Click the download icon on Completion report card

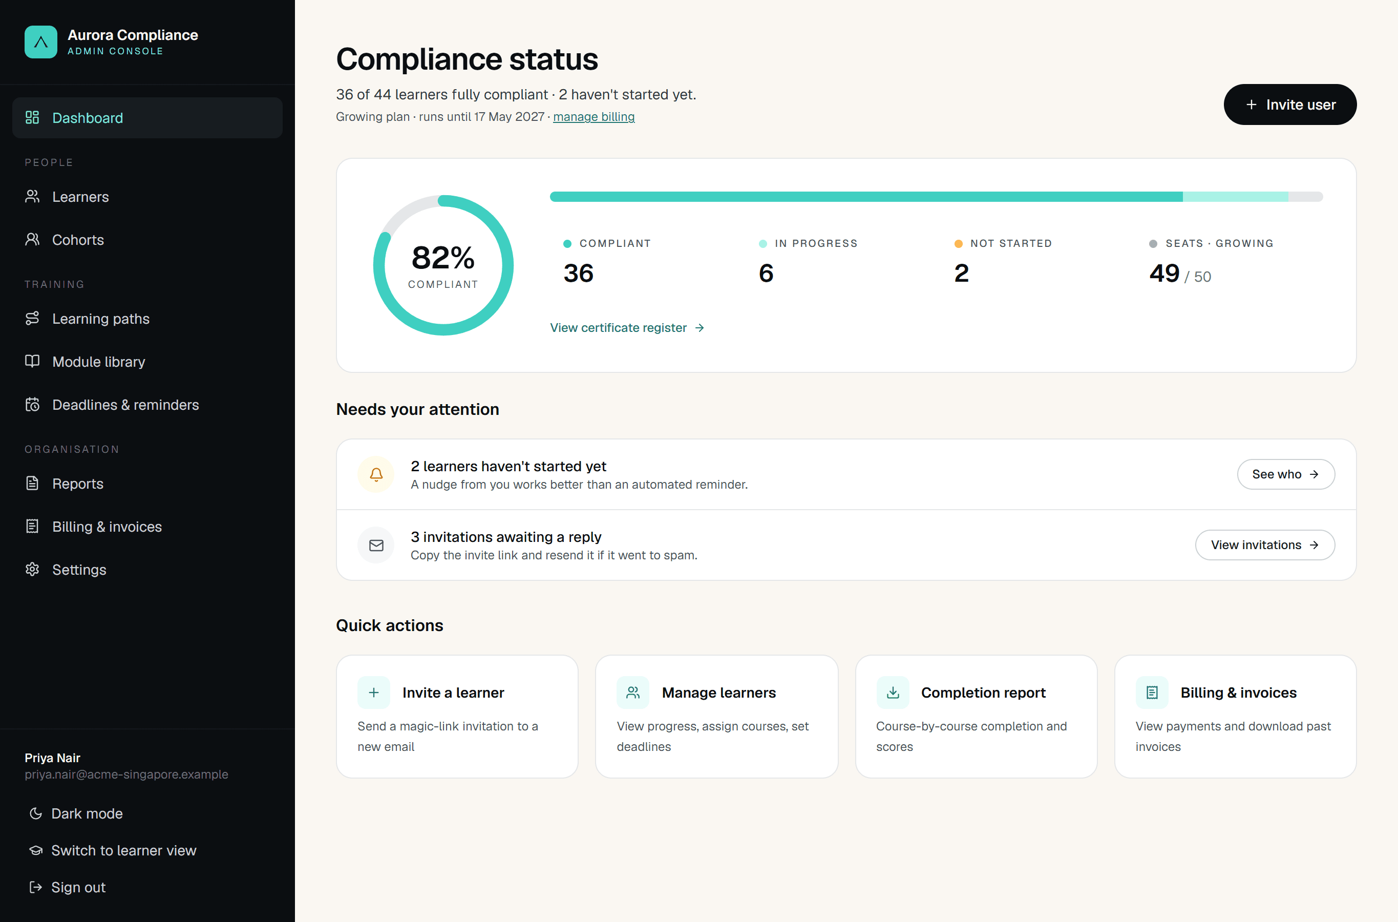coord(893,693)
